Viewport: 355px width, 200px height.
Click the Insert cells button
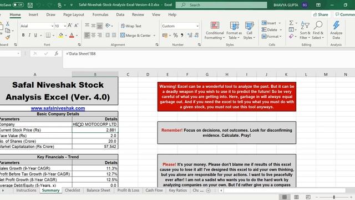pyautogui.click(x=268, y=23)
